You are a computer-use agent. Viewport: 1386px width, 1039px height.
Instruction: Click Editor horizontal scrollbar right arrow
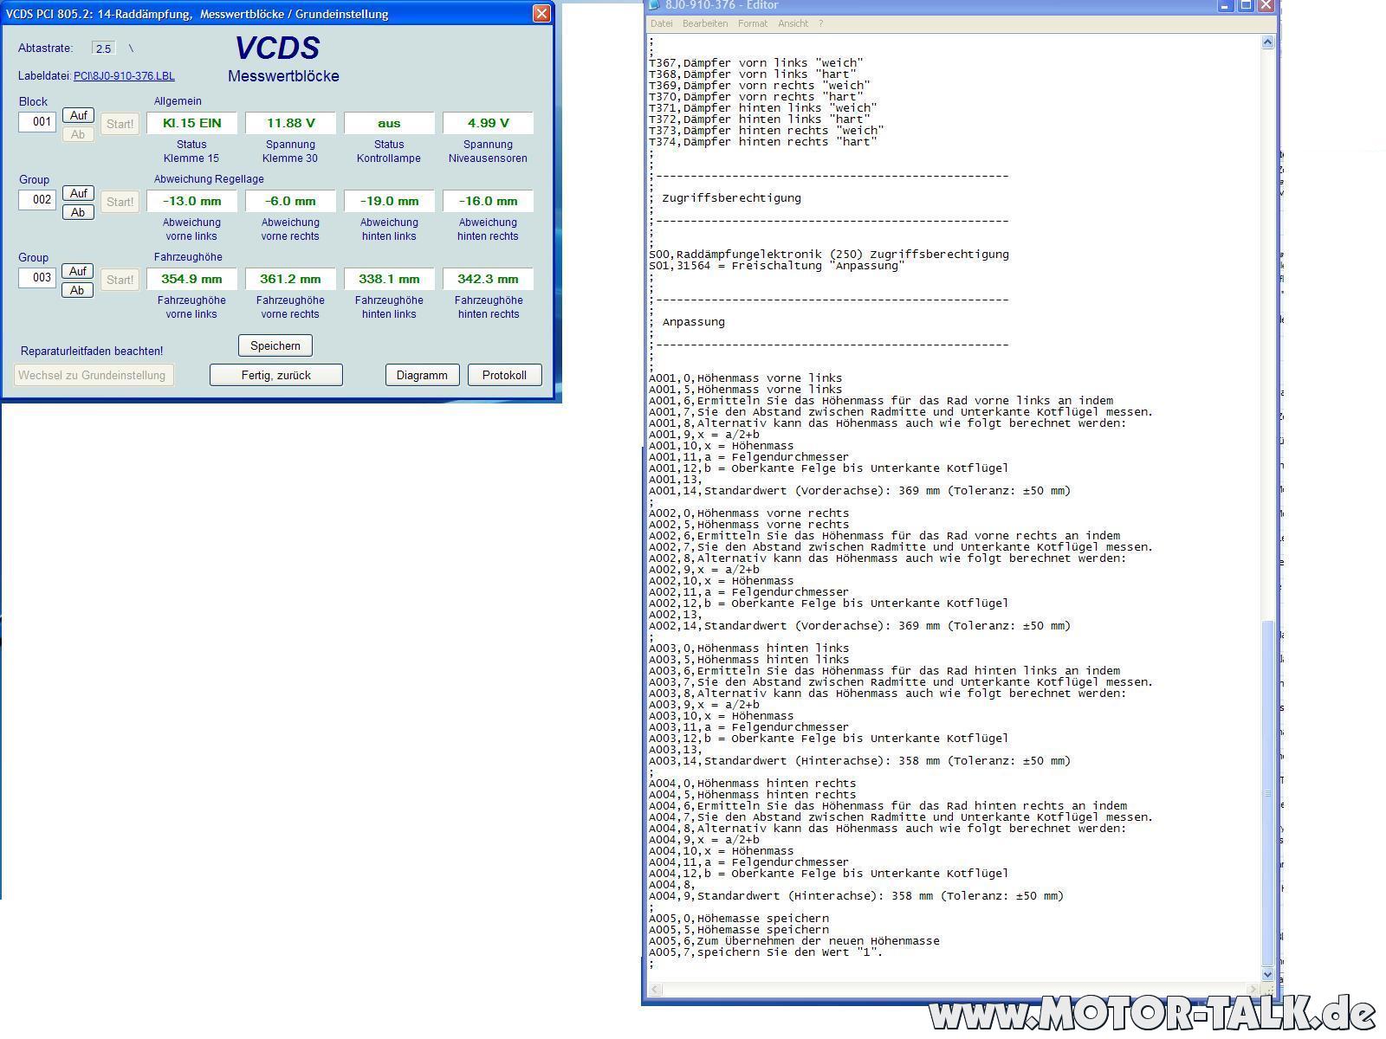1253,989
